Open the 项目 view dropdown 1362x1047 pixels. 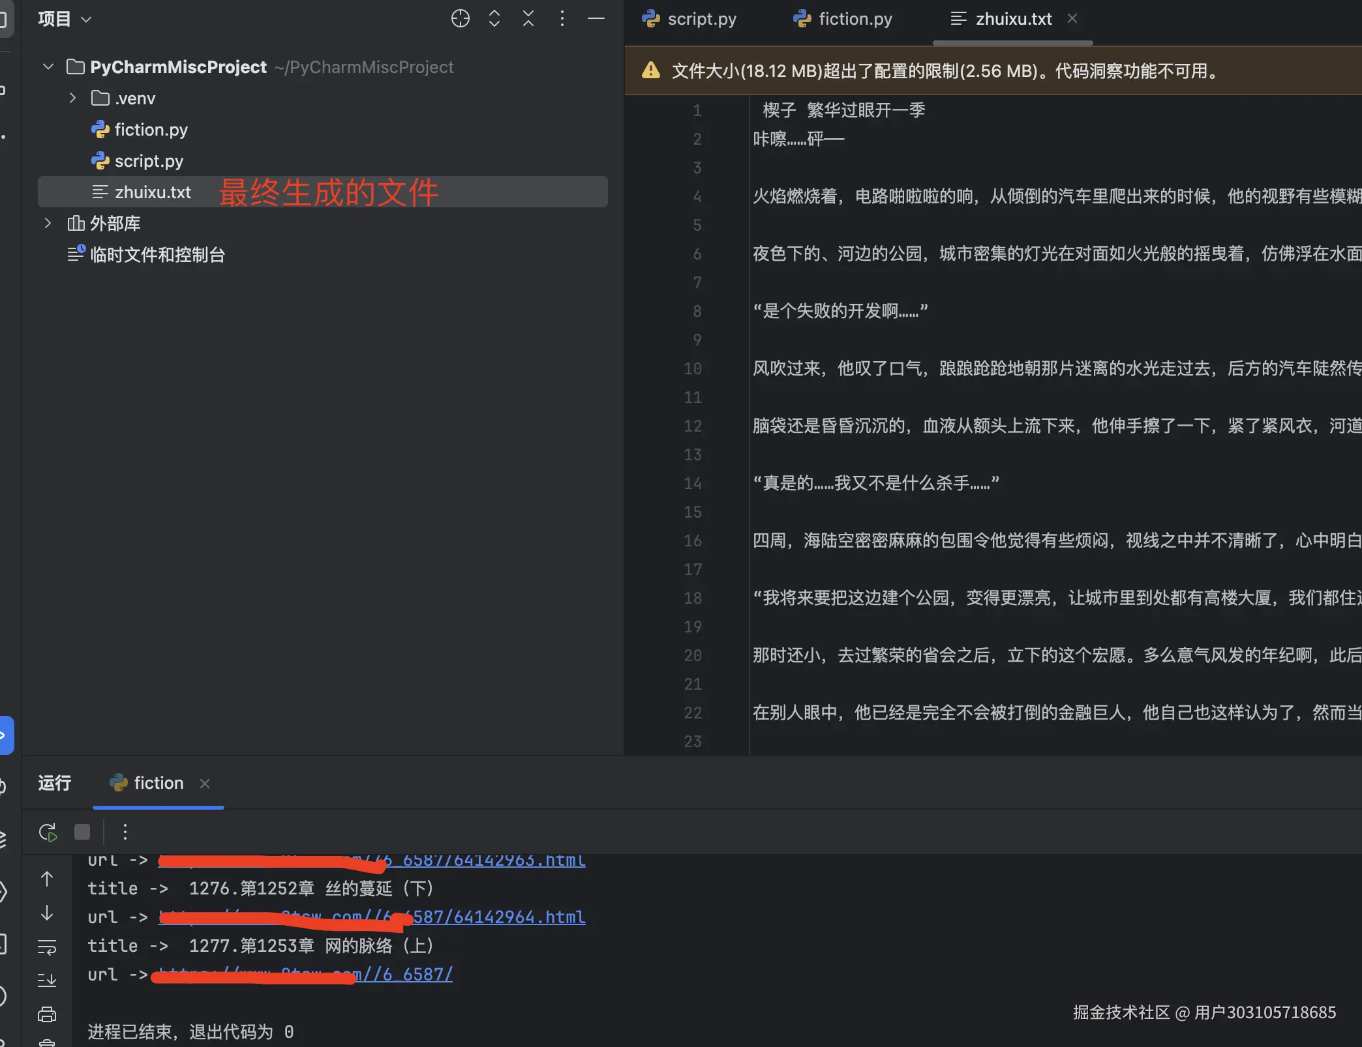(65, 19)
